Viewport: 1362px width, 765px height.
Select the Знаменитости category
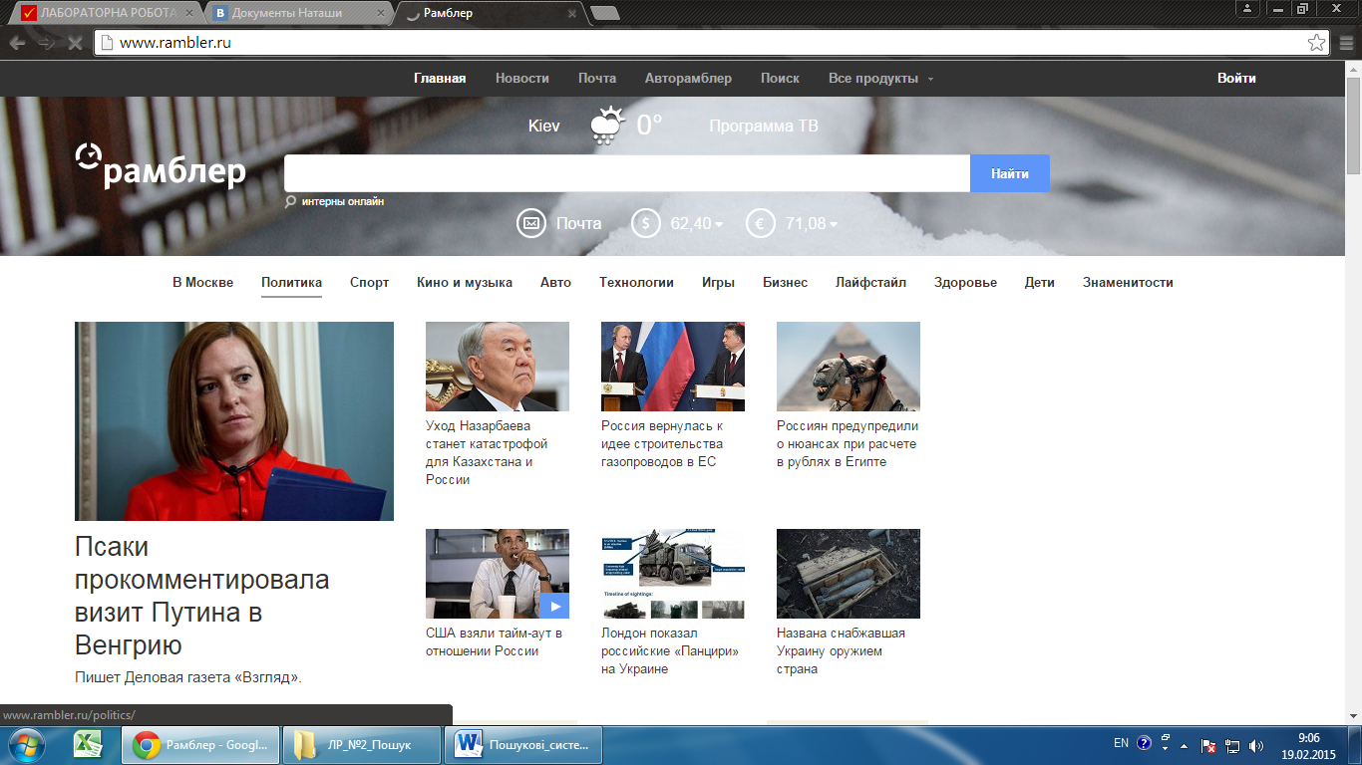tap(1128, 282)
